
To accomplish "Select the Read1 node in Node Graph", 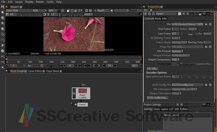I will tap(81, 93).
